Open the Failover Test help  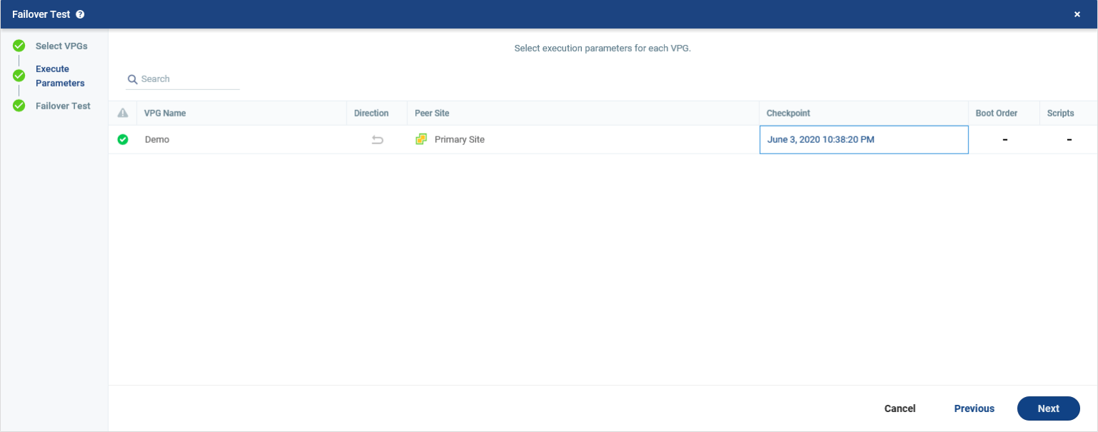click(x=80, y=14)
